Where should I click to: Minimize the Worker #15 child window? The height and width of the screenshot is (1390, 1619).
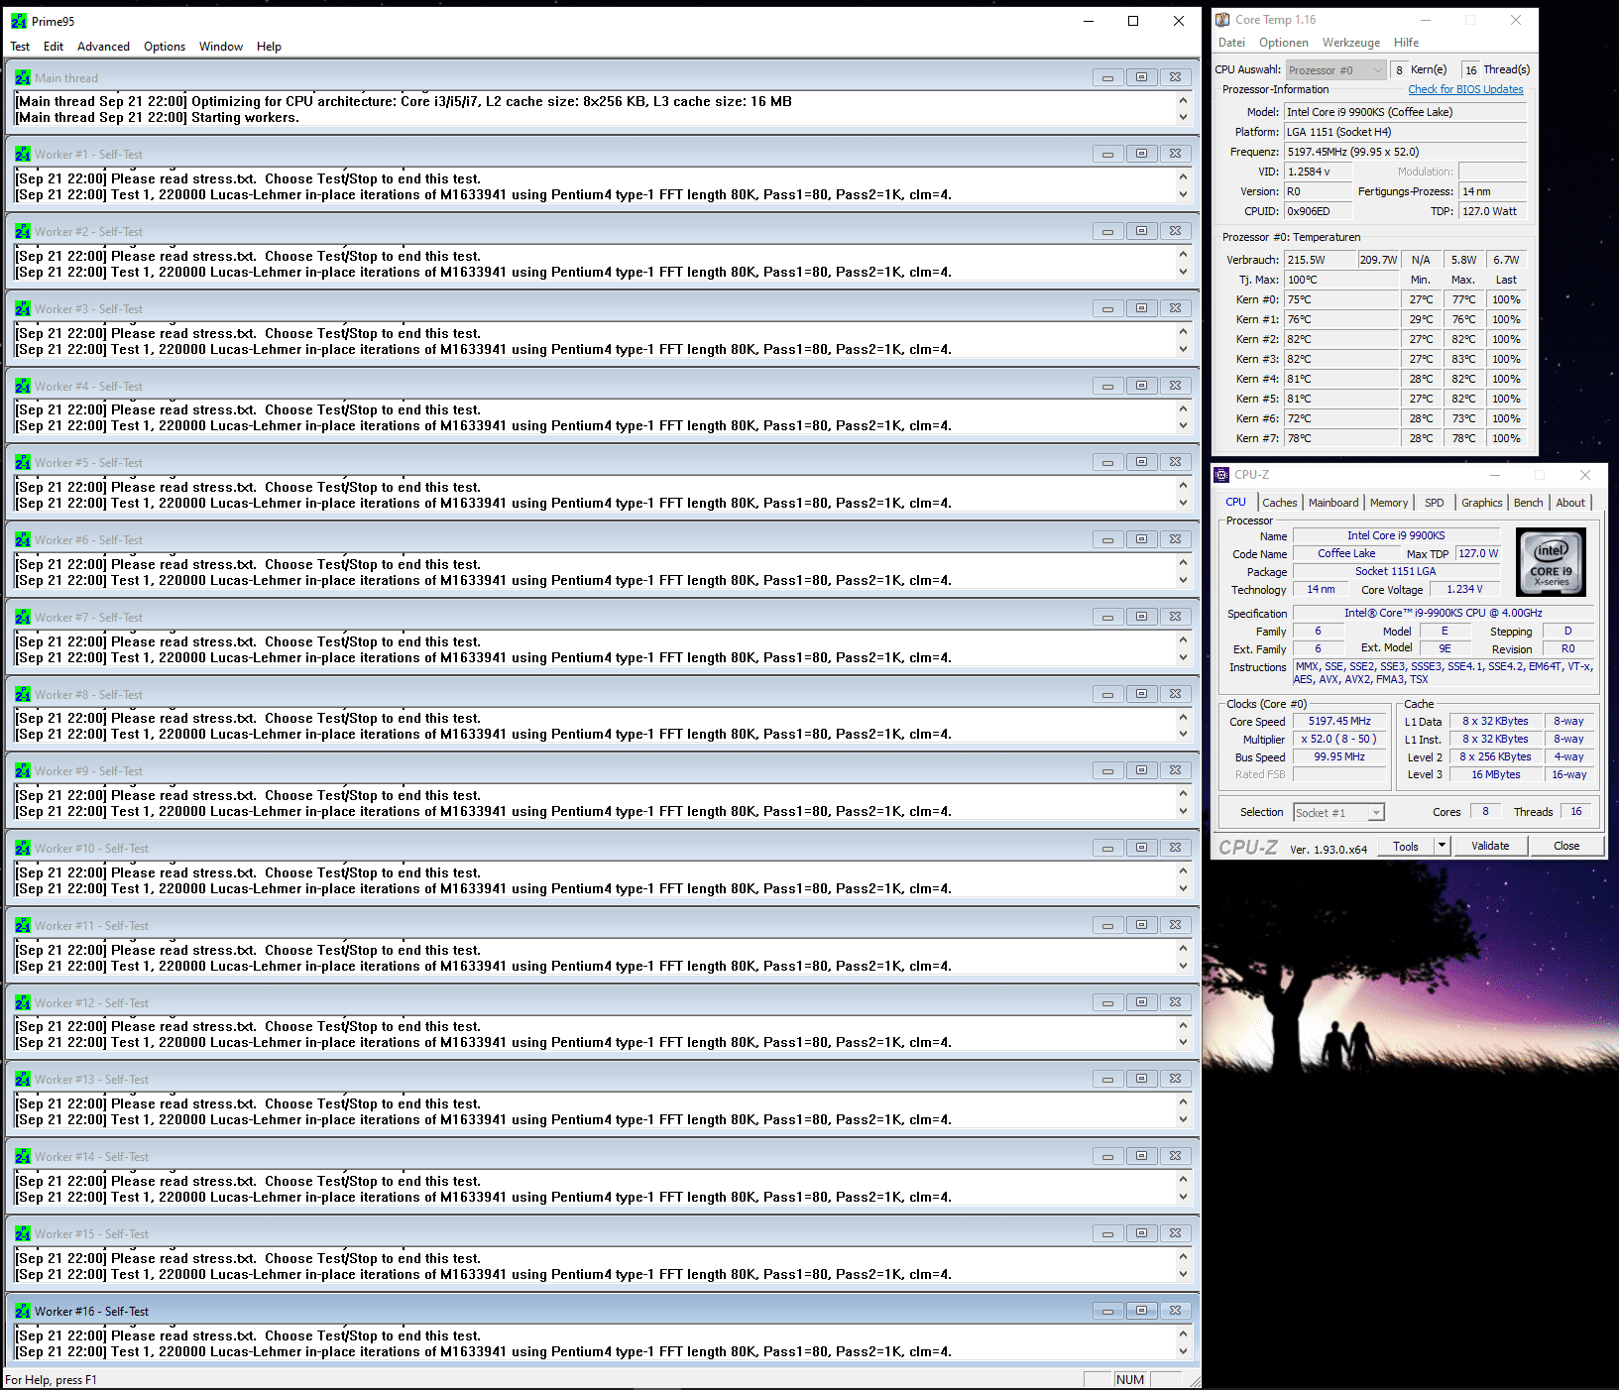(x=1107, y=1233)
